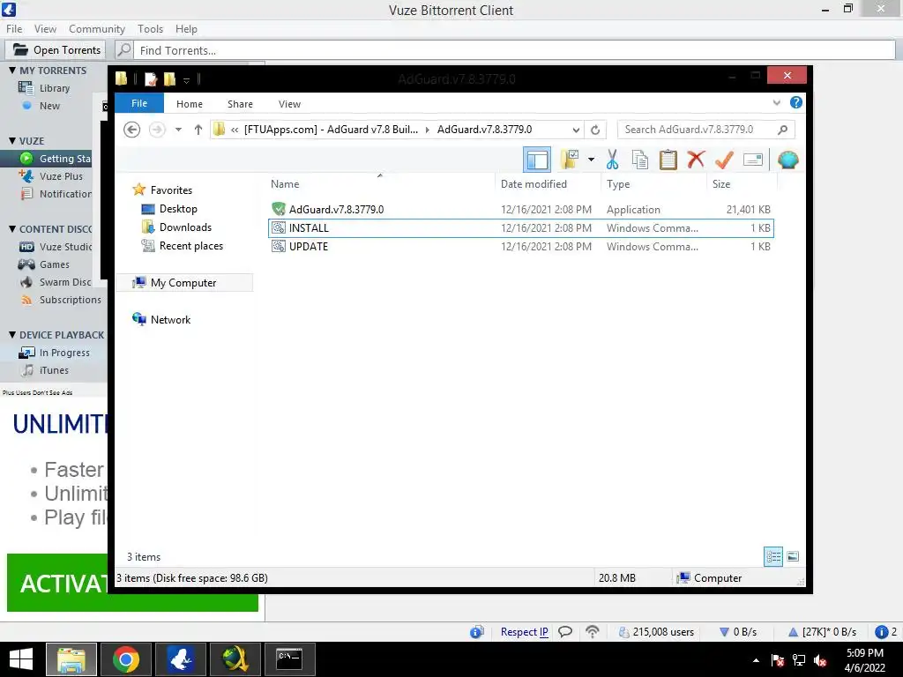
Task: Open the Vuze Help menu
Action: pos(186,29)
